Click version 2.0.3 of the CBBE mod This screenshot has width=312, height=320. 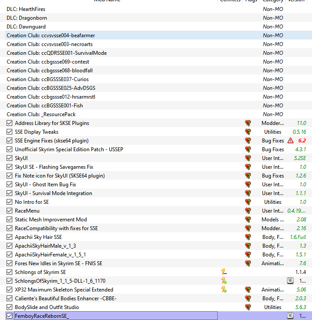[301, 299]
